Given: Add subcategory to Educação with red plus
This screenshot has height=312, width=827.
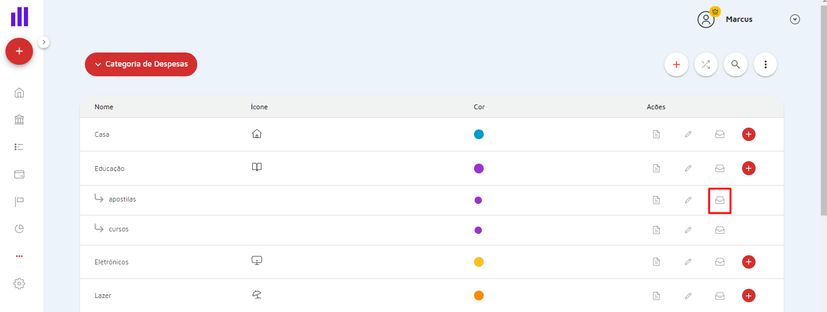Looking at the screenshot, I should click(x=749, y=168).
